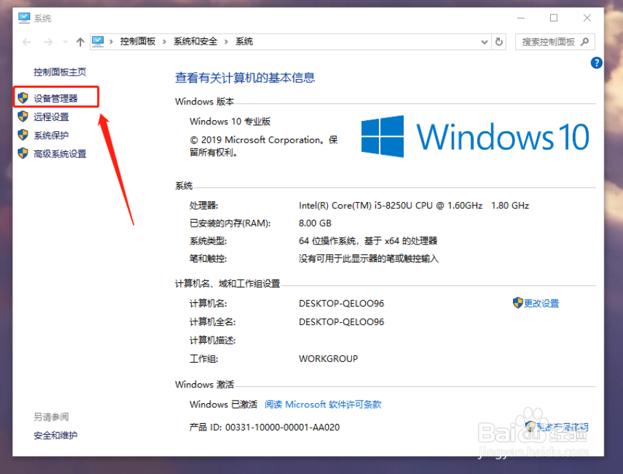Viewport: 623px width, 474px height.
Task: Click the magnifier search icon
Action: coord(584,42)
